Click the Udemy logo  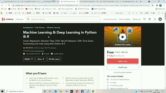[x=8, y=19]
